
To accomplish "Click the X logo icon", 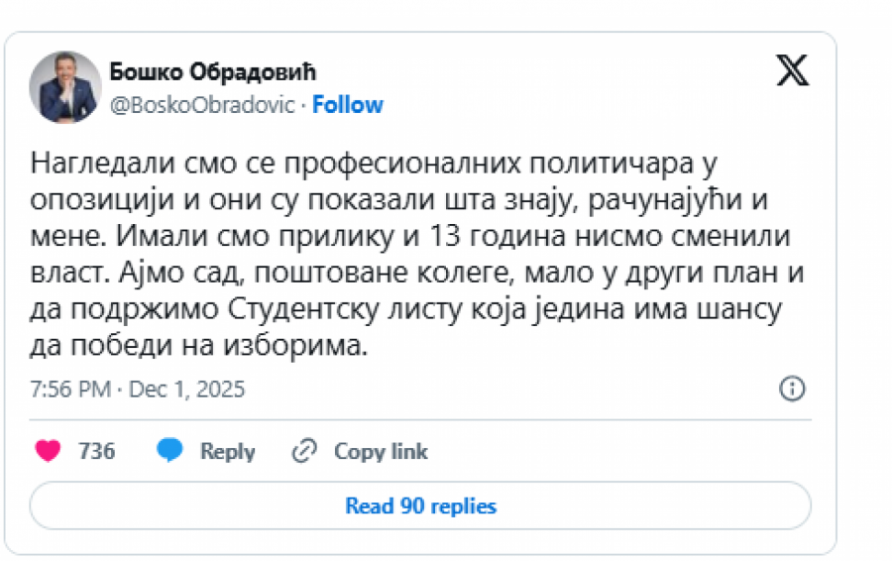I will (792, 70).
